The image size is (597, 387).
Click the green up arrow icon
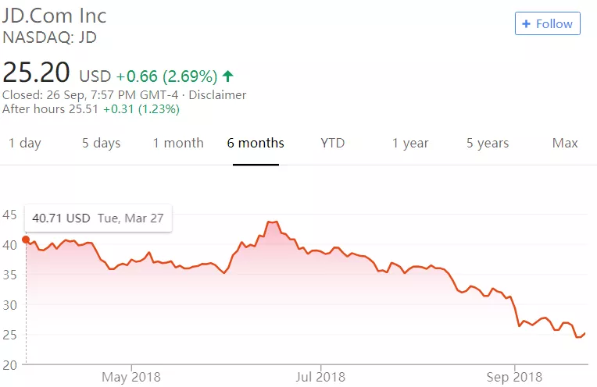(x=227, y=76)
